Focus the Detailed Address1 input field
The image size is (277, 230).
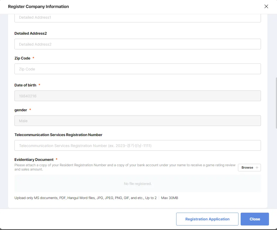coord(137,18)
